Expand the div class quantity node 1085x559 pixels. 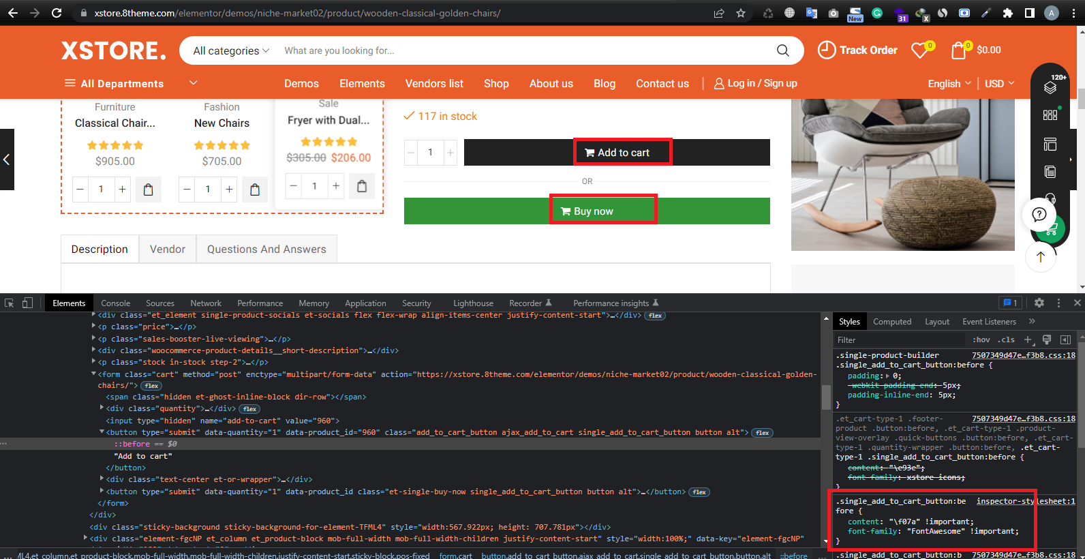(102, 408)
